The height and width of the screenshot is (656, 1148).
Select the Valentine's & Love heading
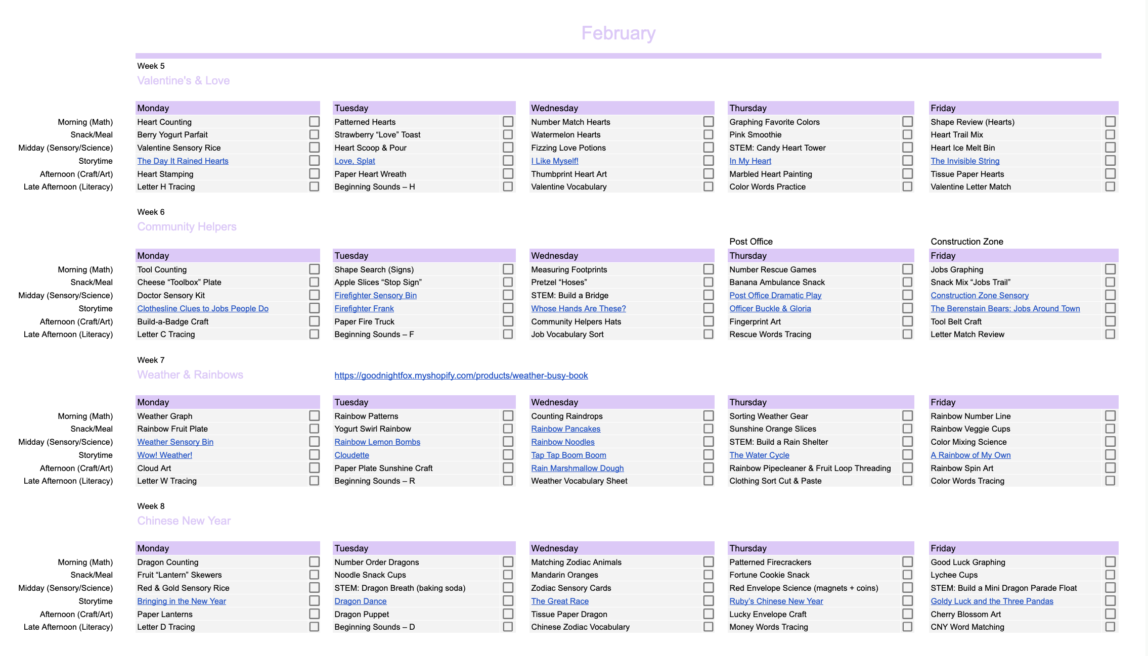[x=183, y=80]
